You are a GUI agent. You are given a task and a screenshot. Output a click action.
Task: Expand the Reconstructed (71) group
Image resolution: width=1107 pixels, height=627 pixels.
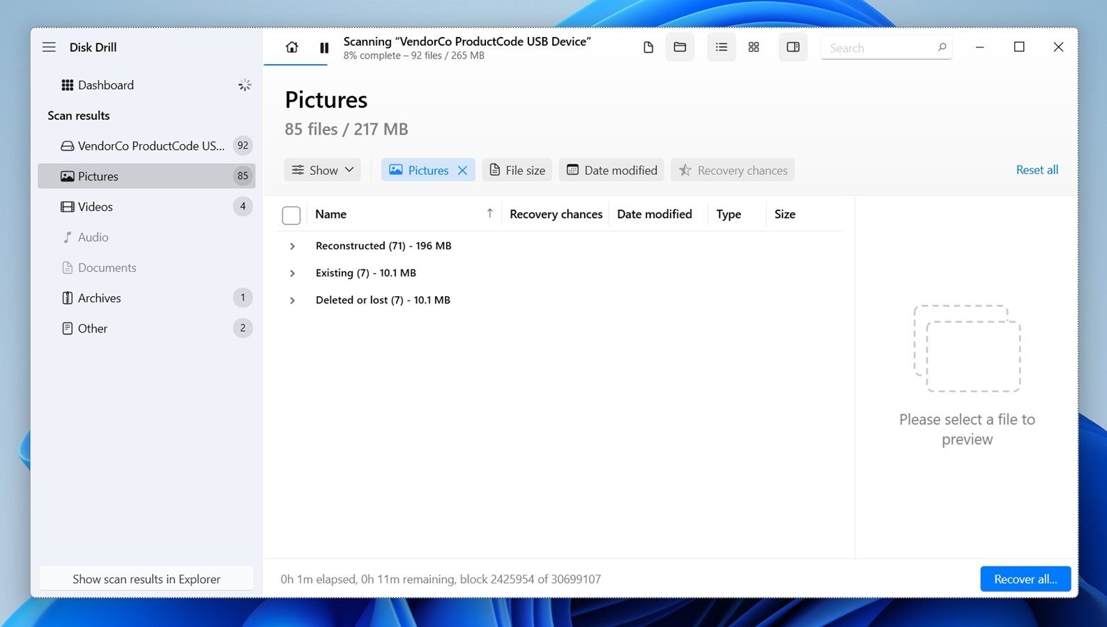pos(293,246)
